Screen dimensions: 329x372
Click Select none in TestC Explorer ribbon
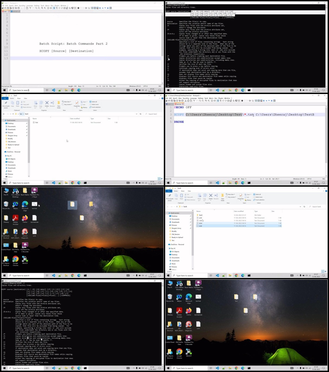(94, 104)
